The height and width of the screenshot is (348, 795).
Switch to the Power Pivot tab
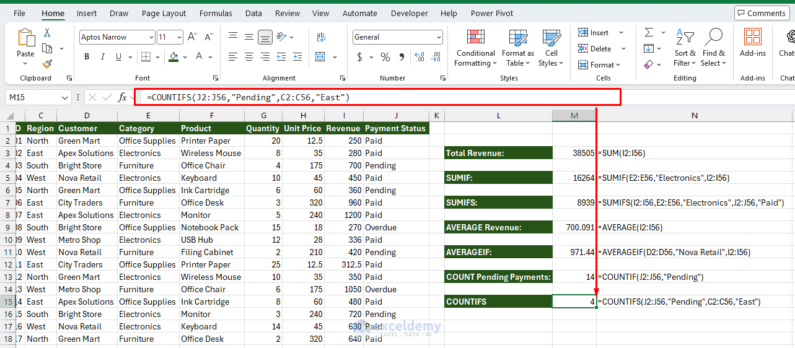click(x=492, y=13)
